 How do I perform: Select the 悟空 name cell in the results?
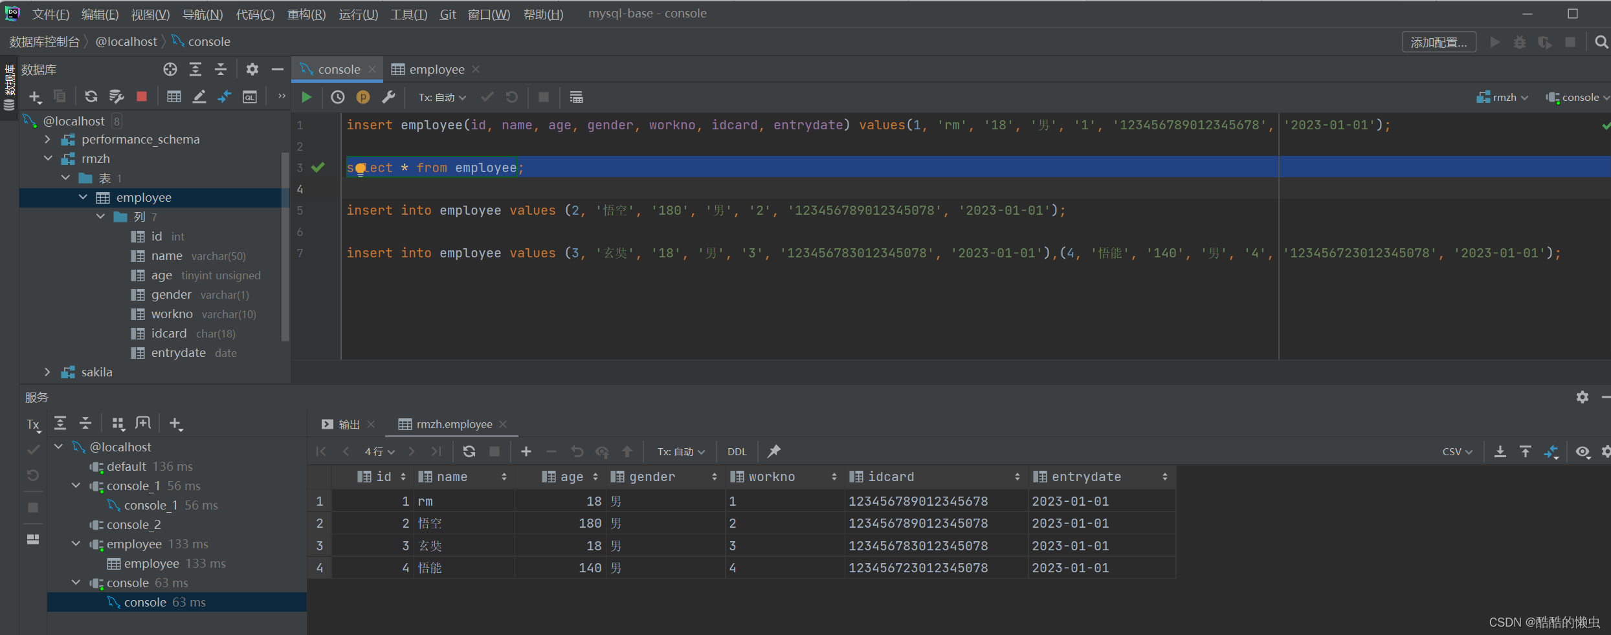point(464,523)
